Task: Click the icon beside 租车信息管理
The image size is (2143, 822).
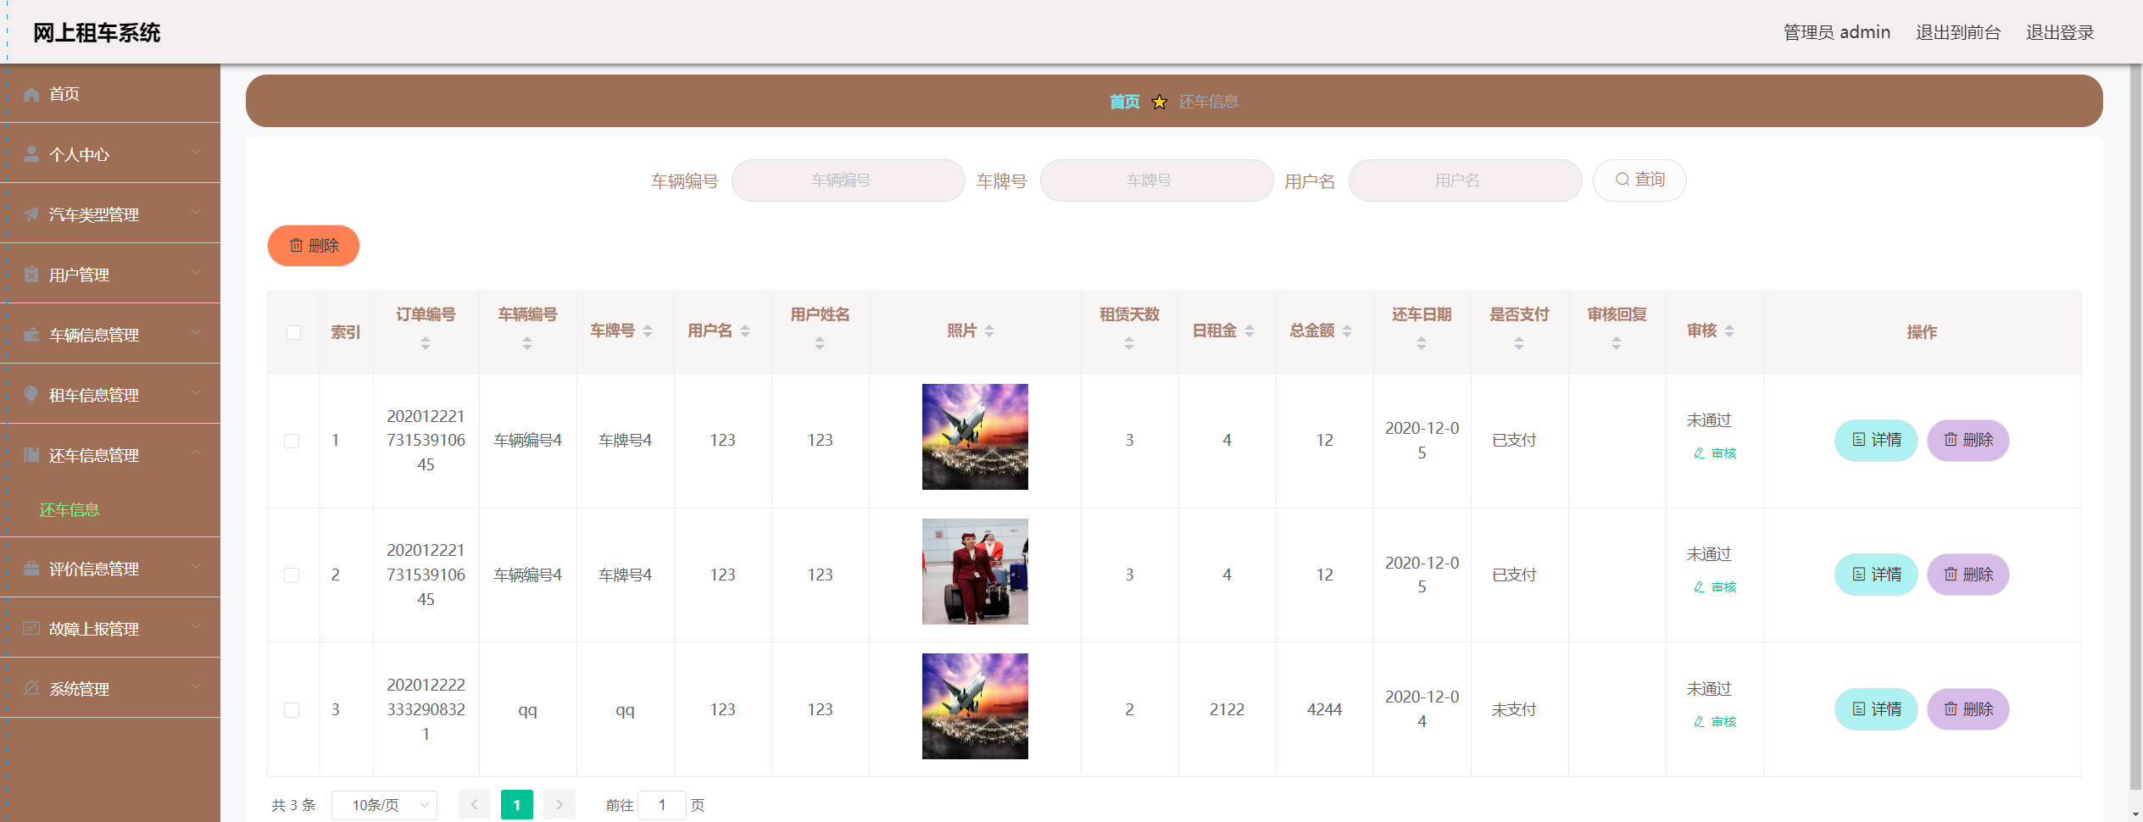Action: 31,395
